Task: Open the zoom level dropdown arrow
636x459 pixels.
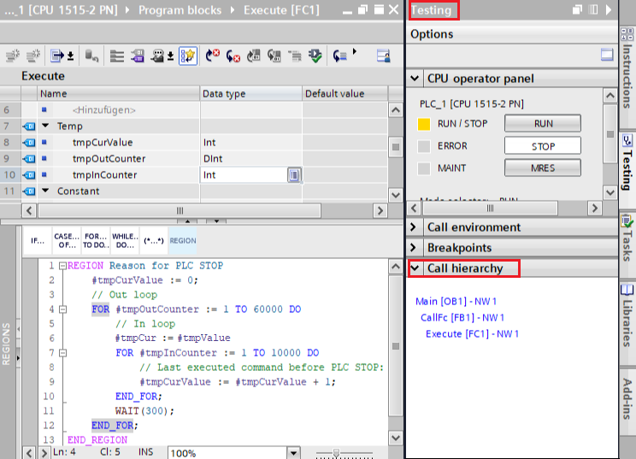Action: [x=293, y=452]
